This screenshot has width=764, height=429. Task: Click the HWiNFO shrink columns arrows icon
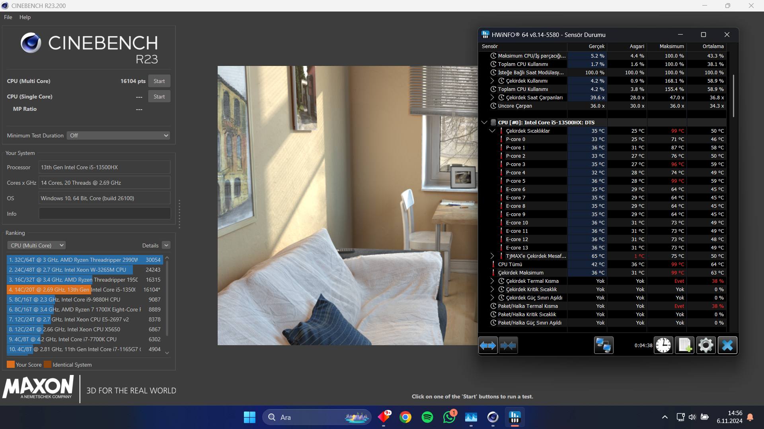508,346
